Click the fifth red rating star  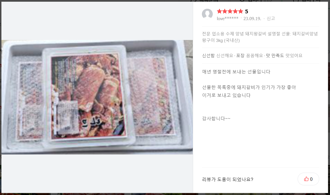coord(241,11)
